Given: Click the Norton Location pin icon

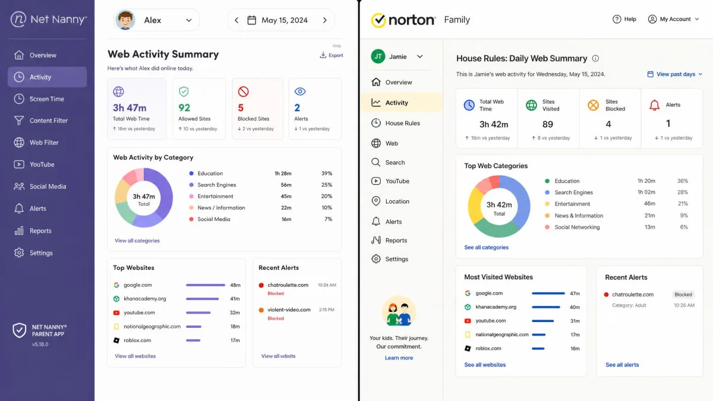Looking at the screenshot, I should coord(376,201).
